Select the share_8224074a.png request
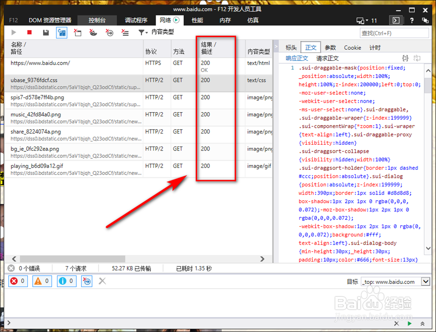The width and height of the screenshot is (436, 332). click(x=138, y=135)
